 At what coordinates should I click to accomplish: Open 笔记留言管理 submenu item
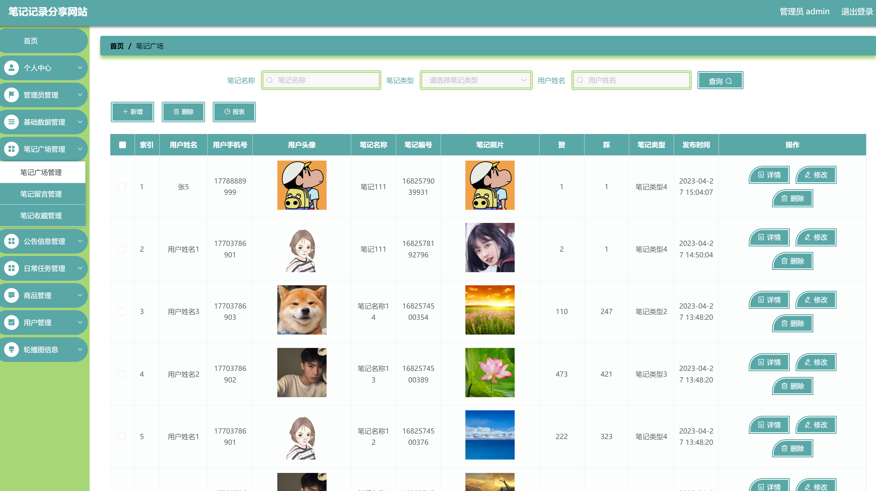[x=42, y=194]
